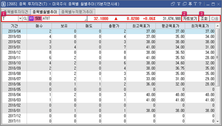
Task: Click the 최고목표가 column header
Action: tap(141, 26)
